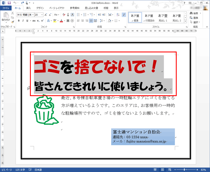Toggle Underline formatting

click(27, 21)
